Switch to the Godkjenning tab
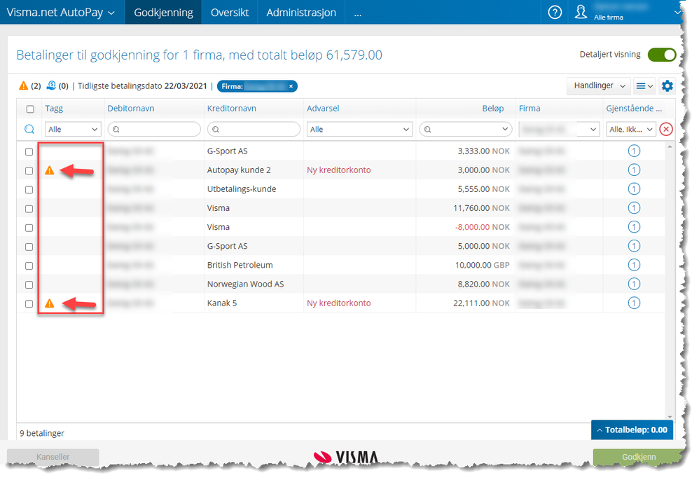 [163, 12]
